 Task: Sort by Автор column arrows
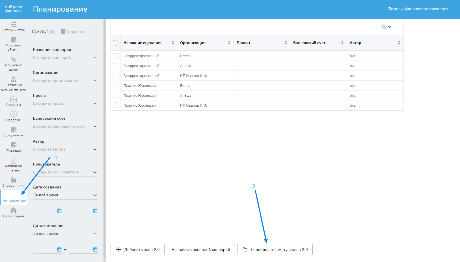coord(399,43)
